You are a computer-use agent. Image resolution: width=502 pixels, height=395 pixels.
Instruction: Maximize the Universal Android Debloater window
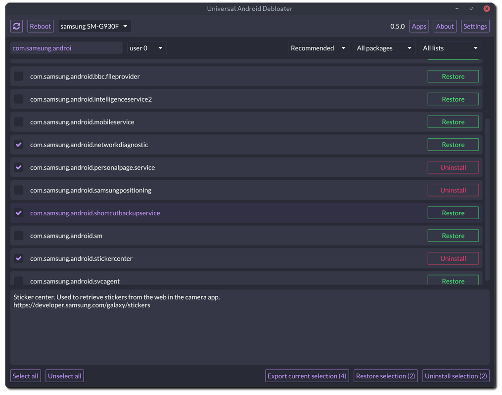472,8
